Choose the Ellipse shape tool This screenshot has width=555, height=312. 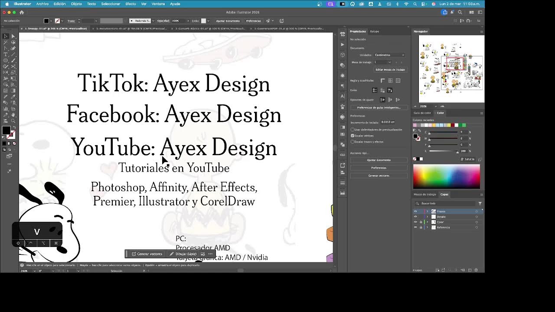6,61
